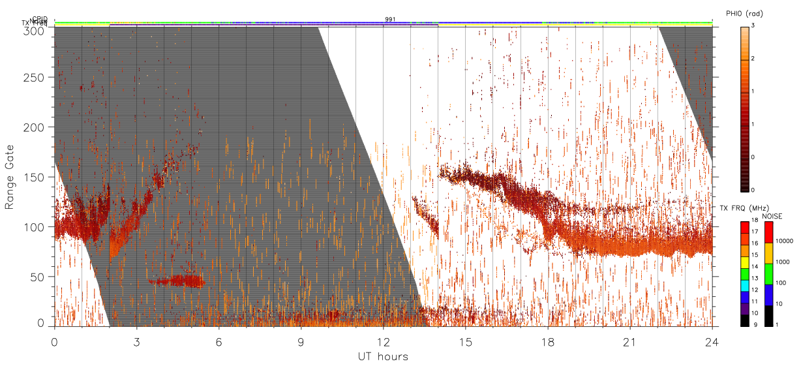Click TX FRQ legend value '17'
This screenshot has height=370, width=801.
tap(755, 233)
